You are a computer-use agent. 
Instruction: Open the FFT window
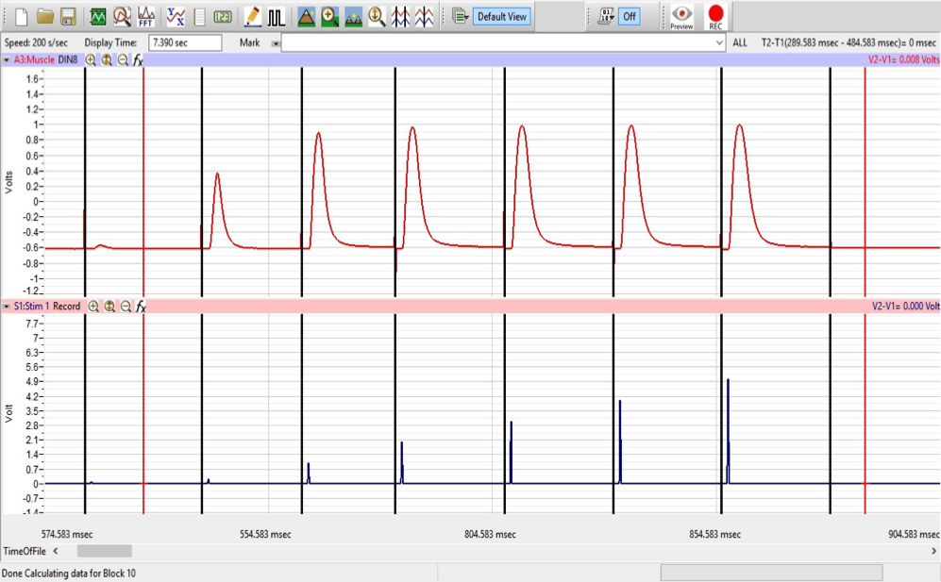pos(144,16)
